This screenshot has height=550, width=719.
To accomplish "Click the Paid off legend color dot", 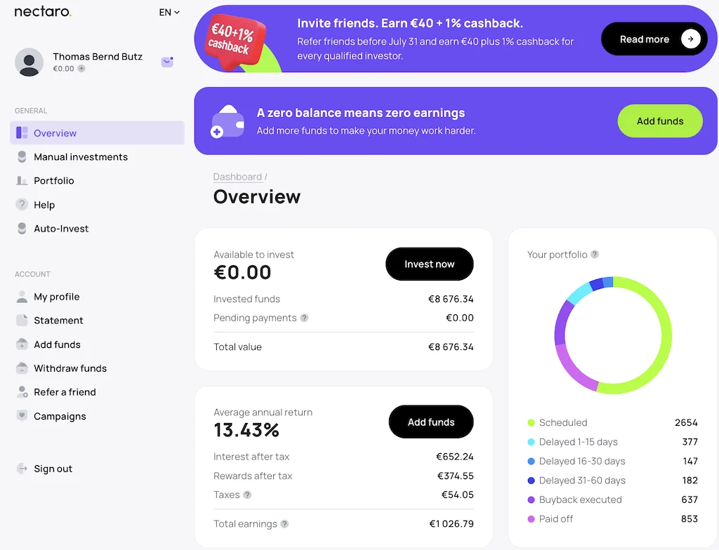I will (x=531, y=519).
